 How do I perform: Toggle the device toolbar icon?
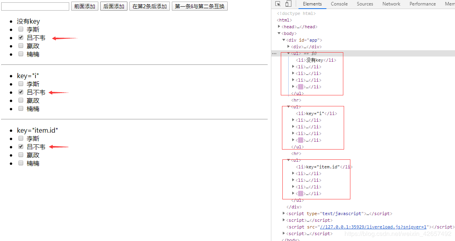(x=288, y=4)
